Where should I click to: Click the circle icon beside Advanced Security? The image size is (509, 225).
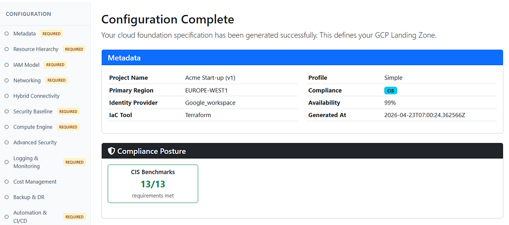(x=6, y=142)
